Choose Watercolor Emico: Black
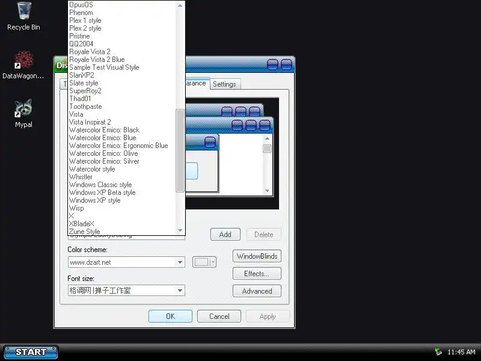481x361 pixels. click(x=122, y=130)
